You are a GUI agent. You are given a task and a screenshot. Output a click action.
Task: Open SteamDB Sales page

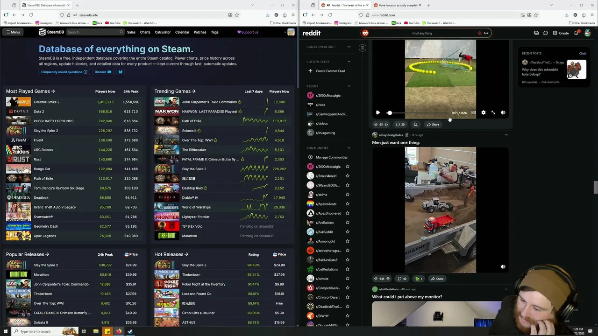click(x=131, y=32)
